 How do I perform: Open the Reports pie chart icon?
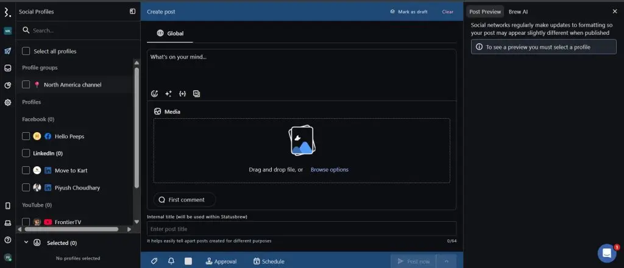coord(7,85)
